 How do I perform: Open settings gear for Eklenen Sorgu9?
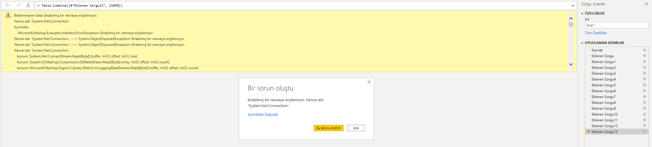coord(644,108)
